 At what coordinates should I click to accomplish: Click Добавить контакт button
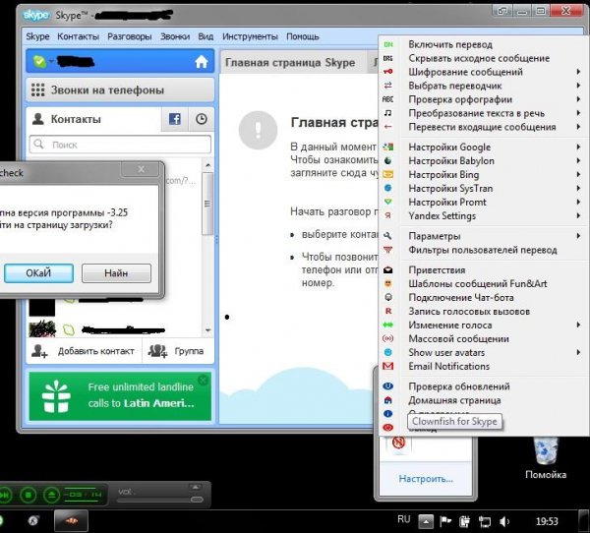pos(84,351)
